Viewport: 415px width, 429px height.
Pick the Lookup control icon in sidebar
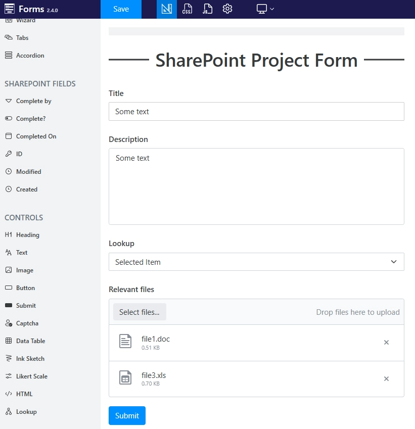pyautogui.click(x=9, y=411)
